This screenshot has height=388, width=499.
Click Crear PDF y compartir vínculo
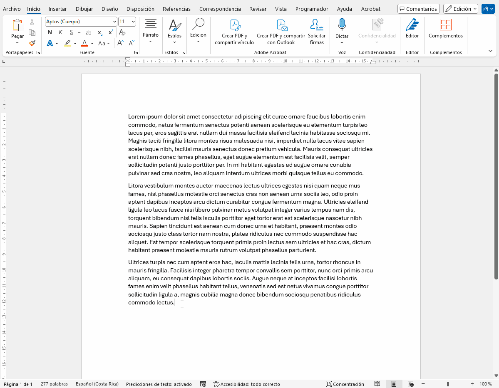pos(234,32)
